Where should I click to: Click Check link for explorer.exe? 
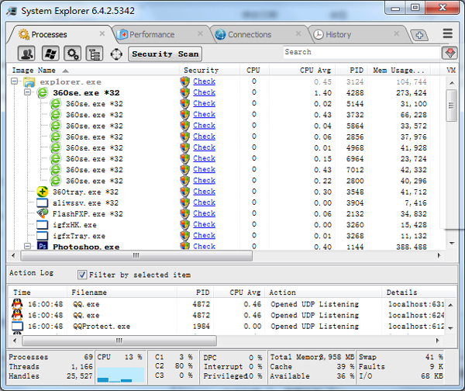(204, 81)
